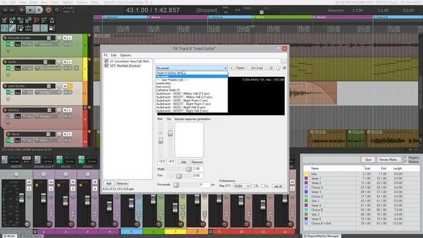Viewport: 423px width, 238px height.
Task: Mute the Synth track
Action: click(x=65, y=62)
